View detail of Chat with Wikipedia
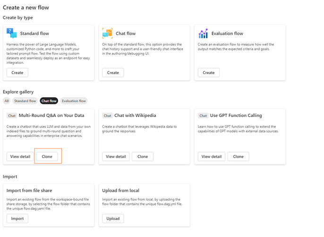This screenshot has height=237, width=324. pos(116,156)
